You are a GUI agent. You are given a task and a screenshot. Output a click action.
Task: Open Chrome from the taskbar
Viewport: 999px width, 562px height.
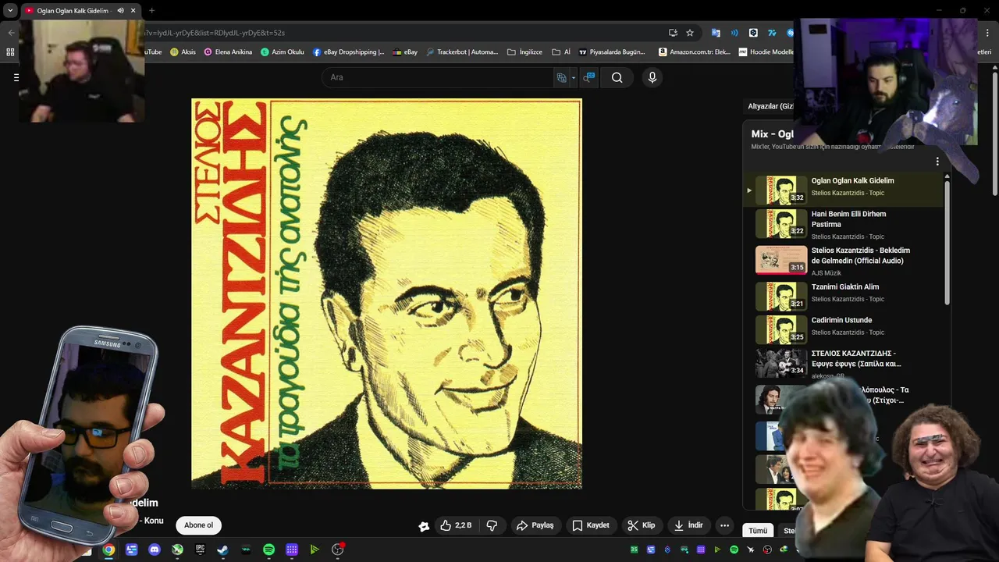click(x=108, y=550)
